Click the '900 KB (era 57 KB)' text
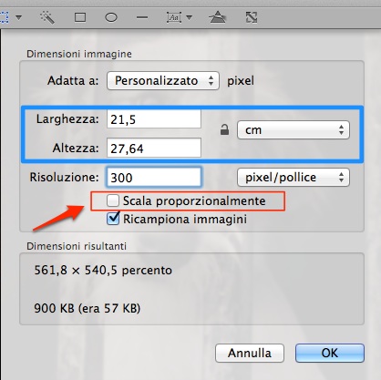 [x=88, y=308]
